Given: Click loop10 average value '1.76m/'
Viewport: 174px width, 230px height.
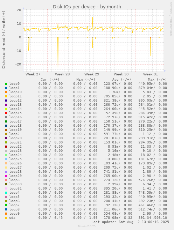Looking at the screenshot, I should 114,92.
